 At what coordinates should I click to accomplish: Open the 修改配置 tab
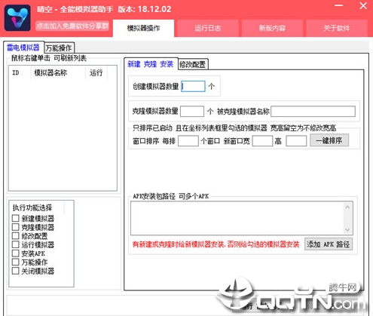pyautogui.click(x=193, y=64)
